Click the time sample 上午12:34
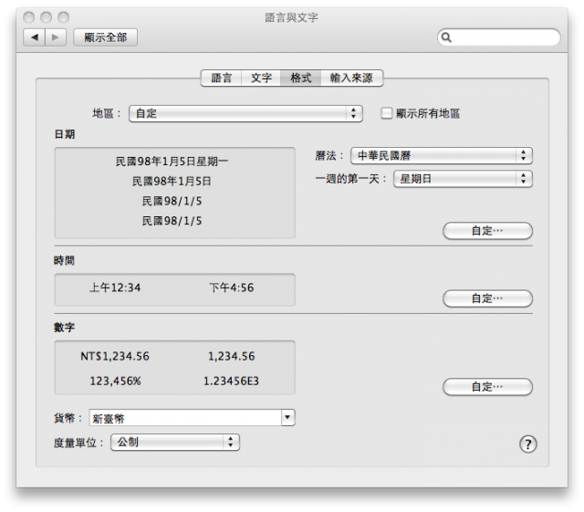 (115, 287)
